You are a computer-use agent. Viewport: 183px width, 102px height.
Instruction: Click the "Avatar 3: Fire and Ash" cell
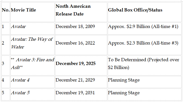pos(32,63)
